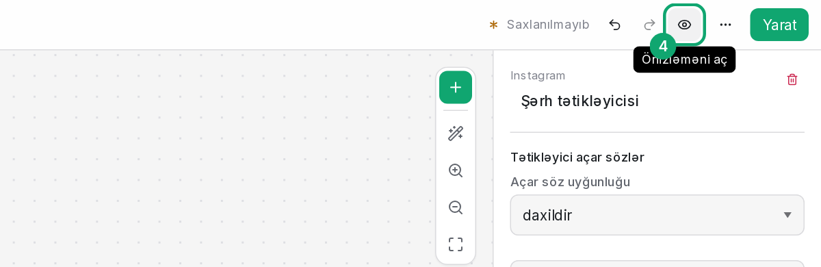Click the partly visible field below the dropdown
The width and height of the screenshot is (821, 267).
(x=657, y=264)
